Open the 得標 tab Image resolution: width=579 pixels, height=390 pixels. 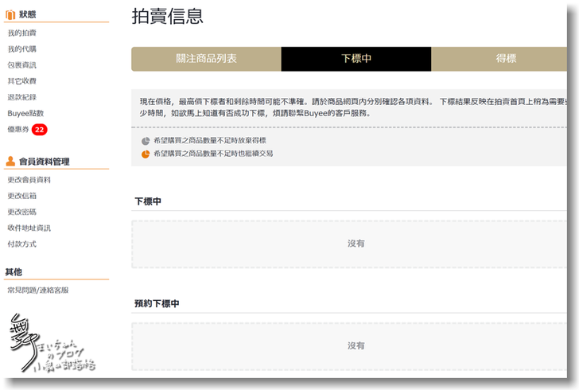point(506,59)
